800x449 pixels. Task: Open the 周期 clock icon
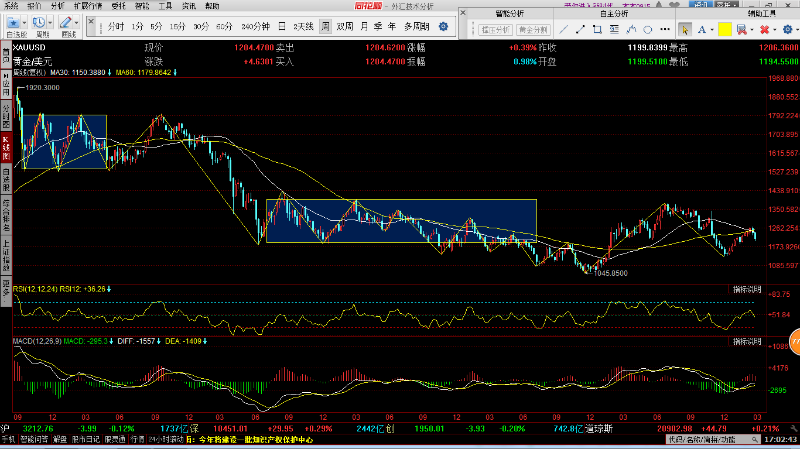tap(40, 22)
